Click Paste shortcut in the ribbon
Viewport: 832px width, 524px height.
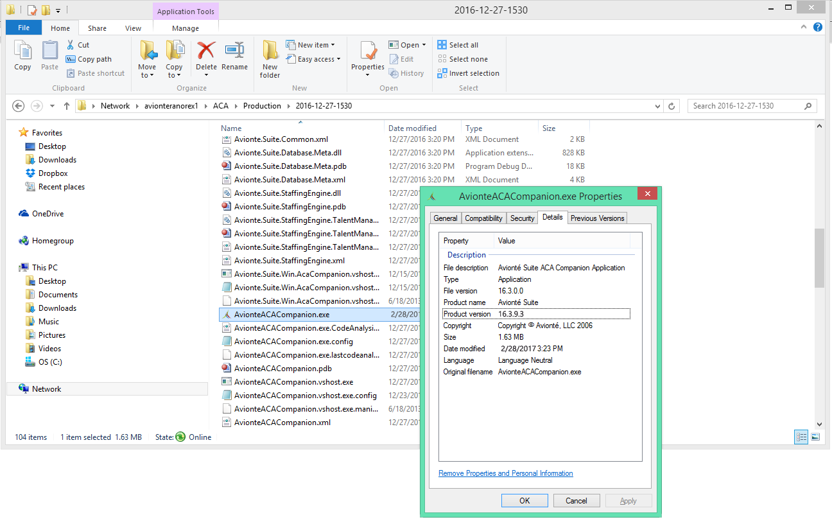[95, 73]
